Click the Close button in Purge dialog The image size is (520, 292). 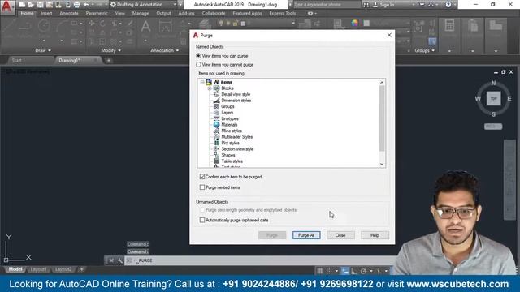340,235
